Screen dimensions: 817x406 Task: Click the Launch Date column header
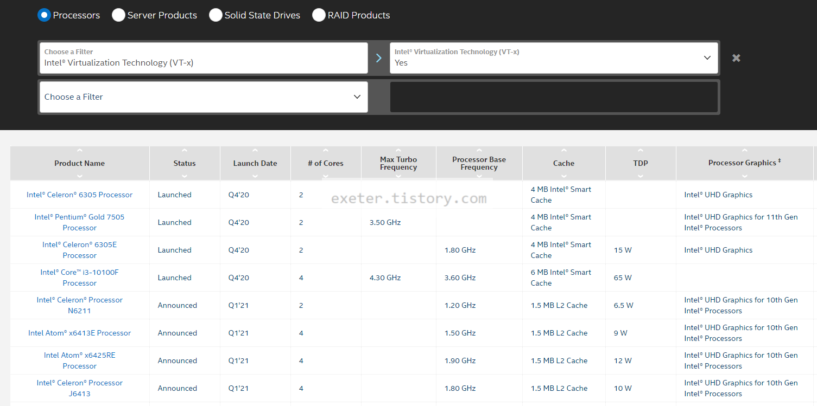[x=255, y=163]
